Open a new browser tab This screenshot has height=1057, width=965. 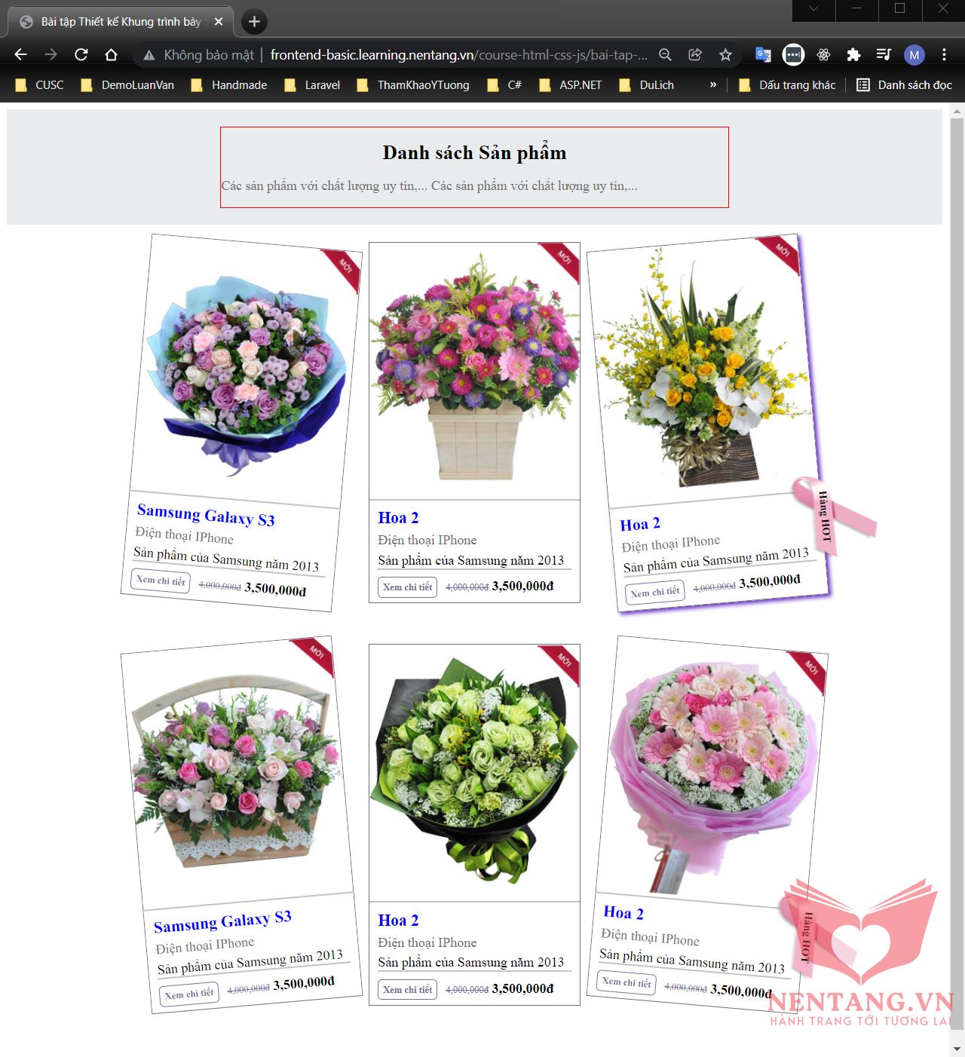click(x=254, y=22)
